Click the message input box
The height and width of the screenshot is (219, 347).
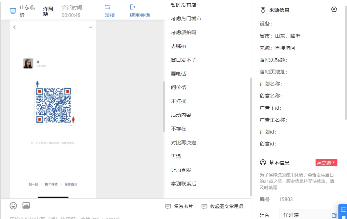tap(126, 217)
